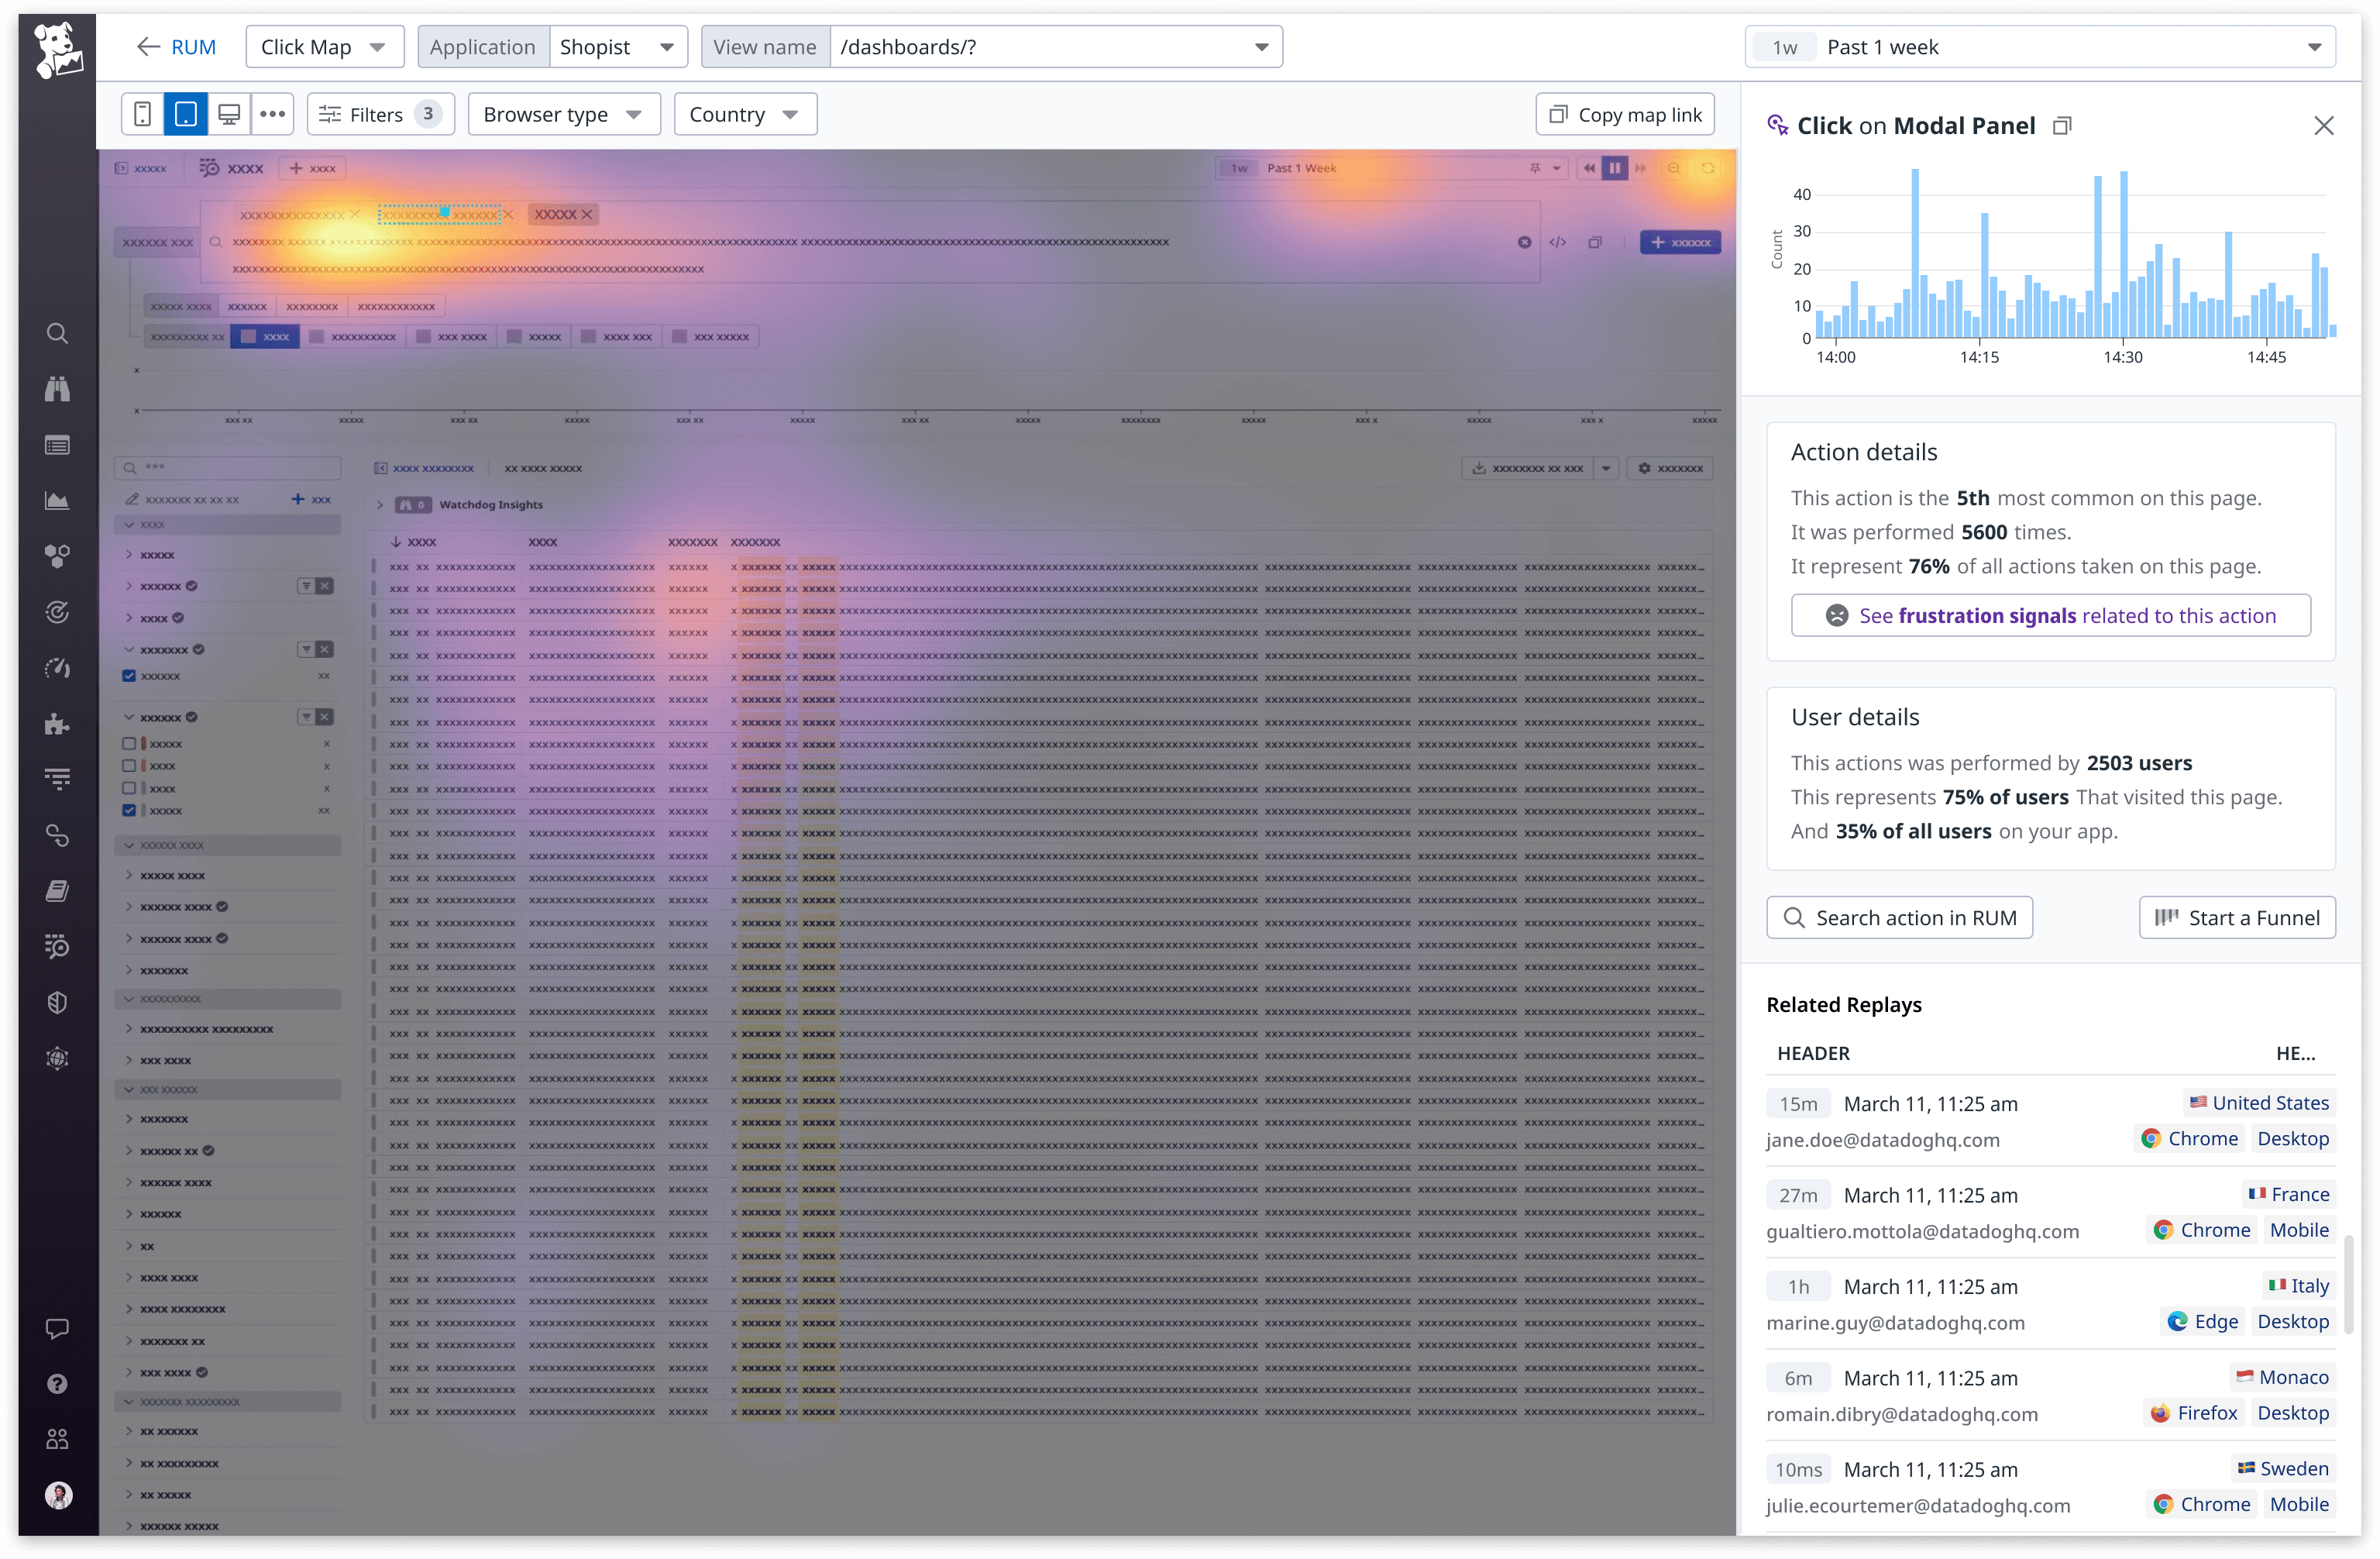Copy the Click on Modal Panel title icon
Screen dimensions: 2380x1559
[x=2062, y=126]
